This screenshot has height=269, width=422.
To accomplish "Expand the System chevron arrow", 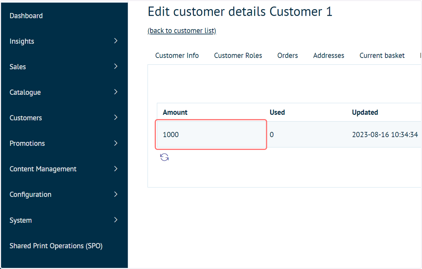I will [x=116, y=220].
